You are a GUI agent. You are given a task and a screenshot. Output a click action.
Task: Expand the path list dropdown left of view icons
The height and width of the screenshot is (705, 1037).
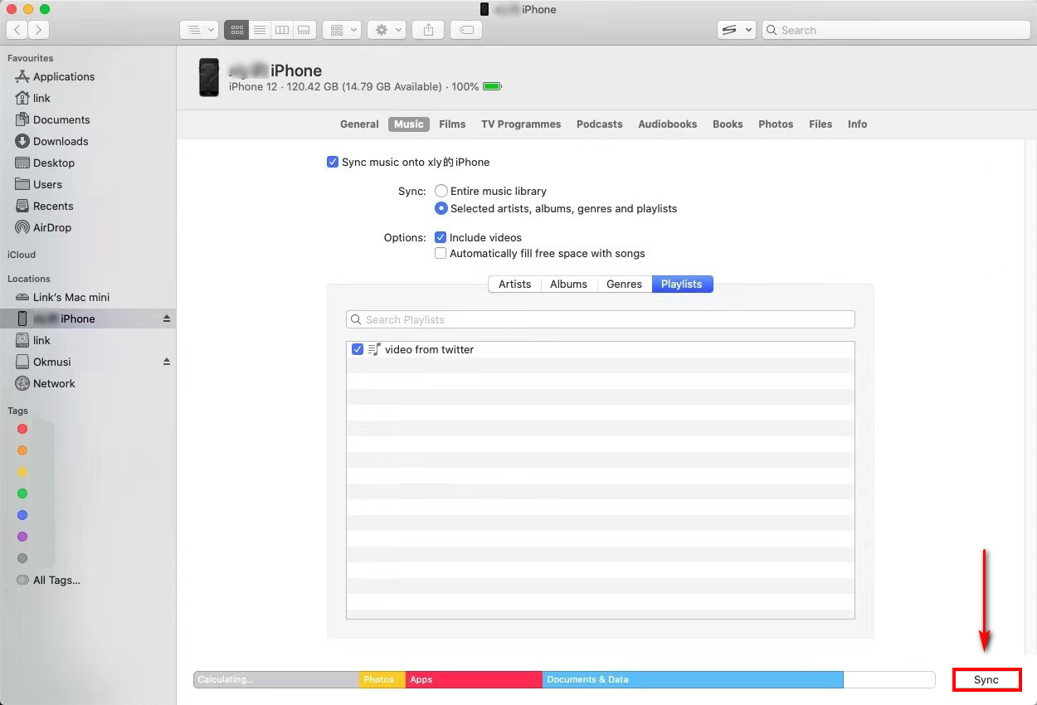tap(198, 30)
